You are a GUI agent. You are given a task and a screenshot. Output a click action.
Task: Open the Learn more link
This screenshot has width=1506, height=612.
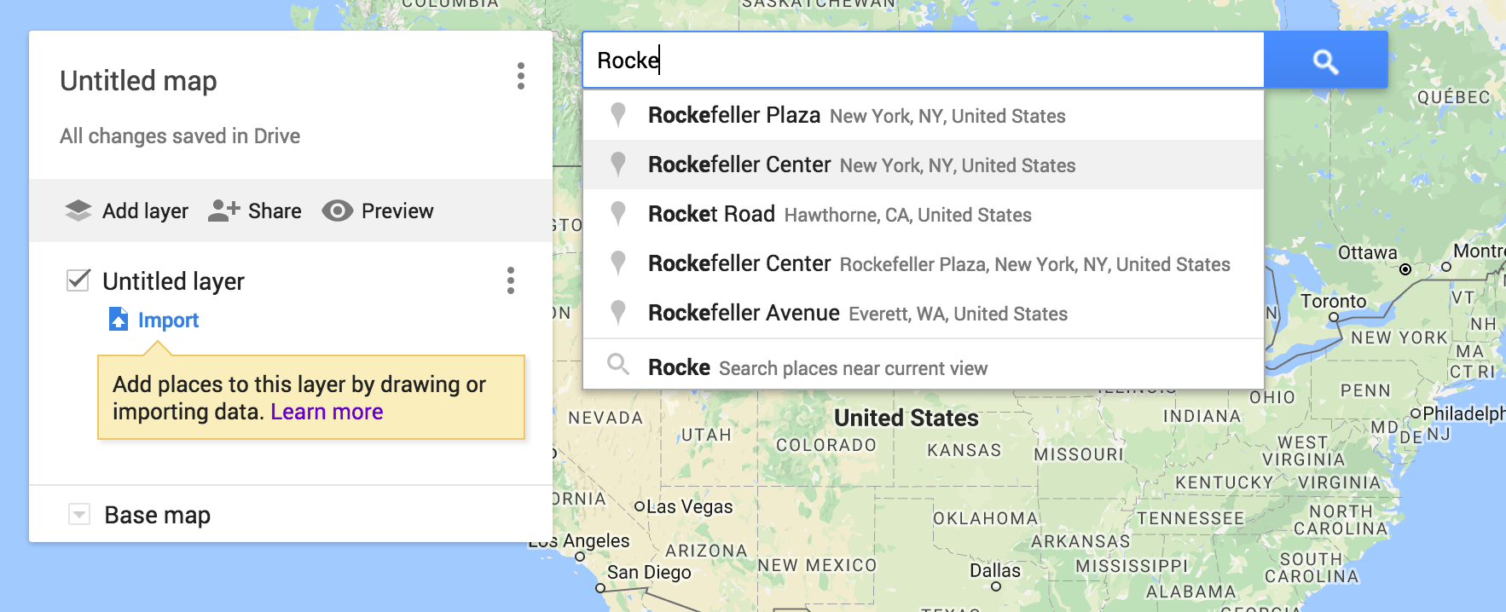[x=327, y=412]
